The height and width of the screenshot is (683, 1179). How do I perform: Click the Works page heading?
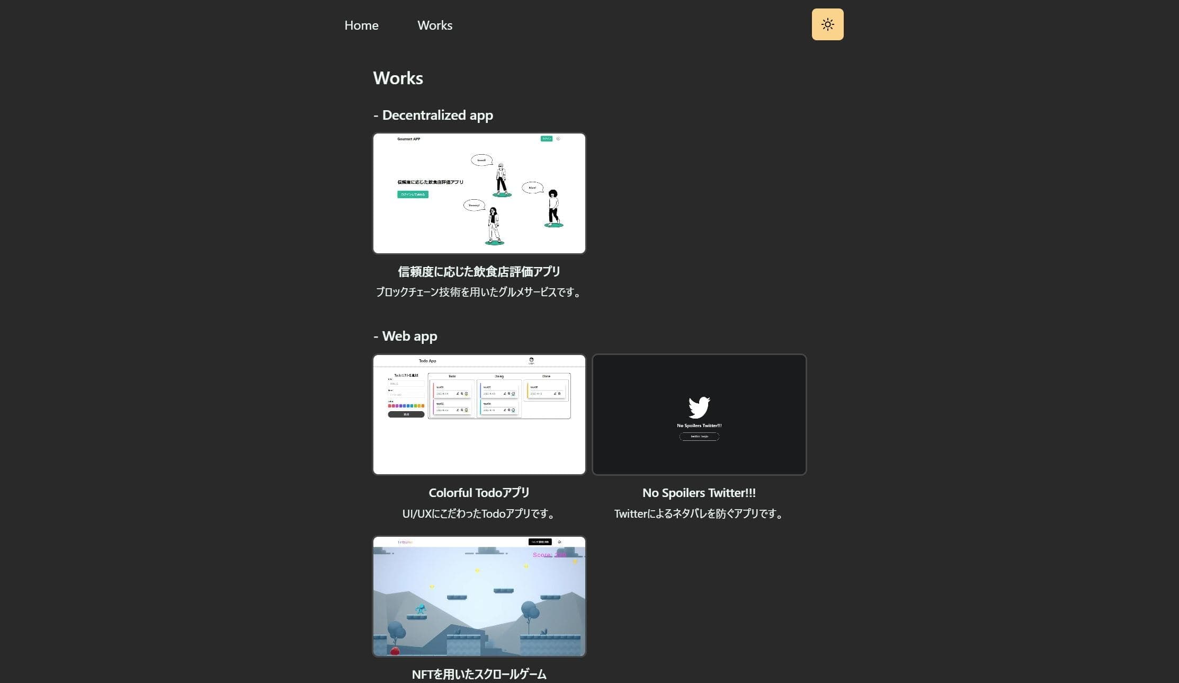(398, 78)
